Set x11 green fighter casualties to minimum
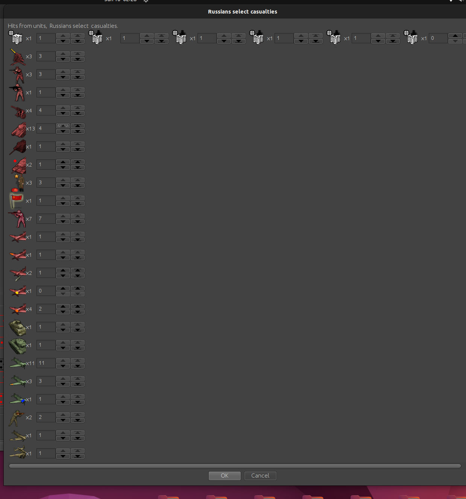Image resolution: width=466 pixels, height=499 pixels. click(77, 366)
